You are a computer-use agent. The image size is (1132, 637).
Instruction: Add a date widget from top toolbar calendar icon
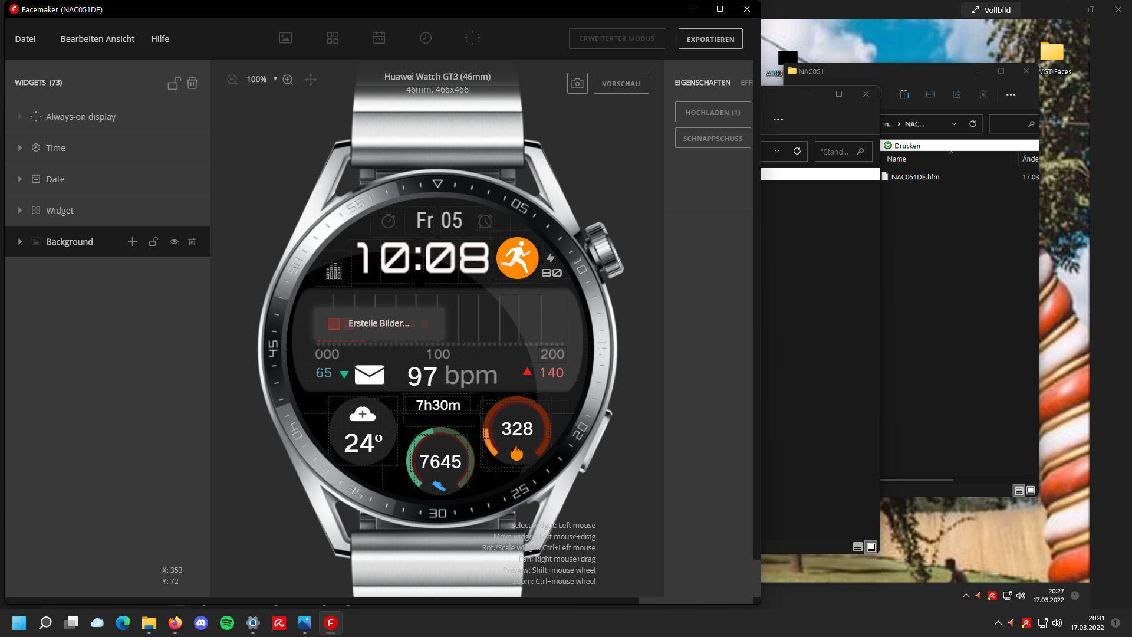click(x=379, y=38)
